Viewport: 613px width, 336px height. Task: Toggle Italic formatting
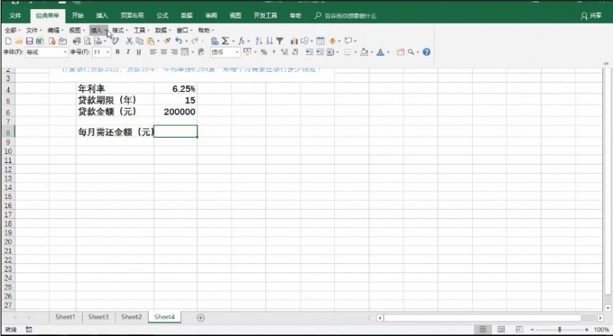pos(128,52)
